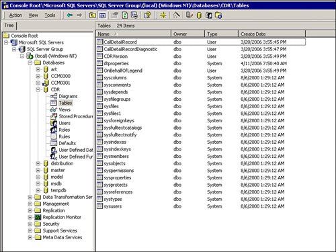Viewport: 336px width, 252px height.
Task: Open the Action menu
Action: coord(15,15)
